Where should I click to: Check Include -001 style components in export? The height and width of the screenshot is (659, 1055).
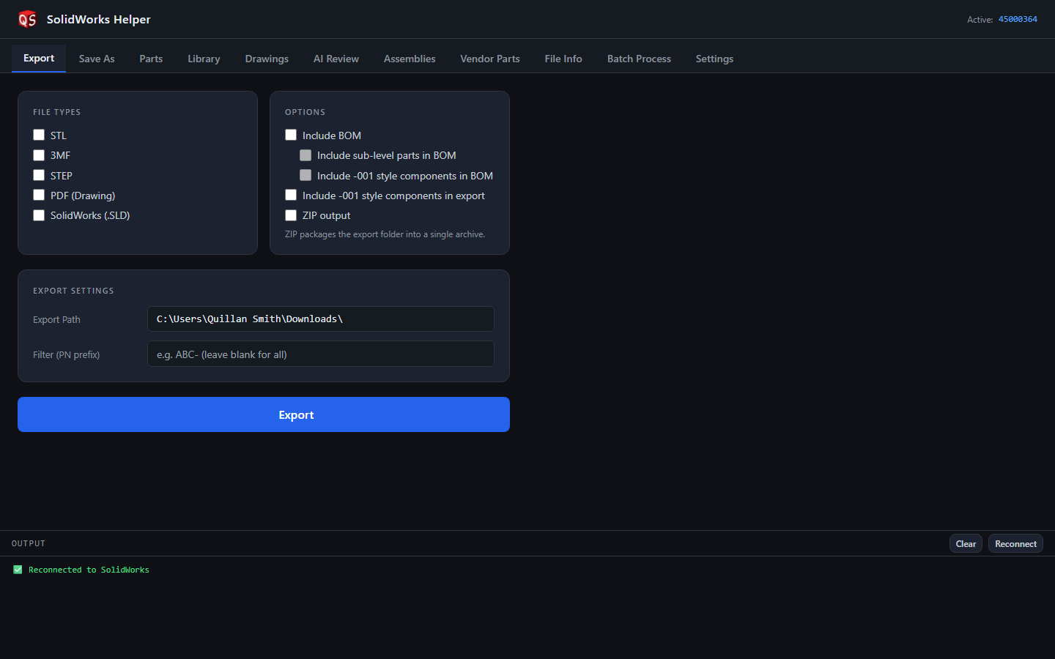point(291,195)
